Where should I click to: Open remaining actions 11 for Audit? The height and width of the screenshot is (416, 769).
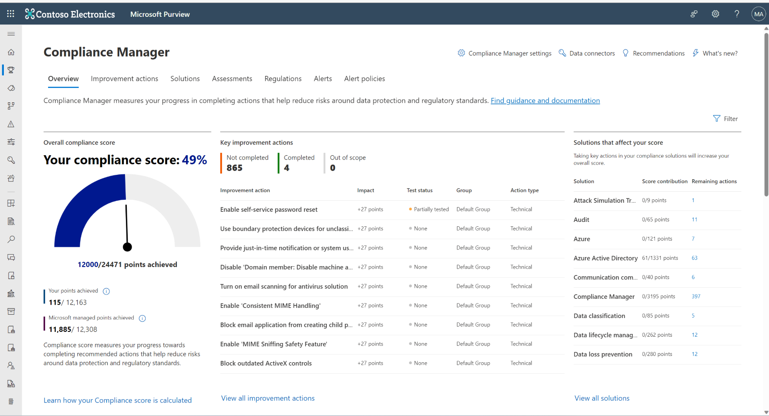click(695, 220)
